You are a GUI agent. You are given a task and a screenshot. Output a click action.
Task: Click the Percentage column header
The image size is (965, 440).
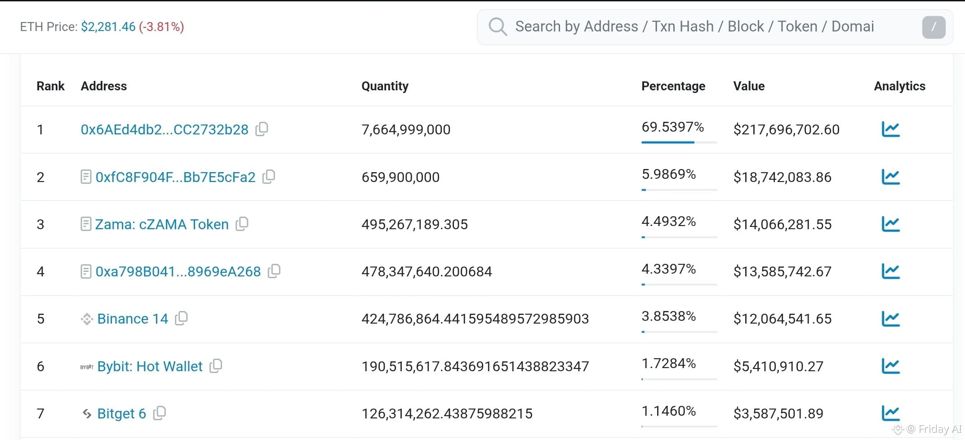(x=673, y=86)
